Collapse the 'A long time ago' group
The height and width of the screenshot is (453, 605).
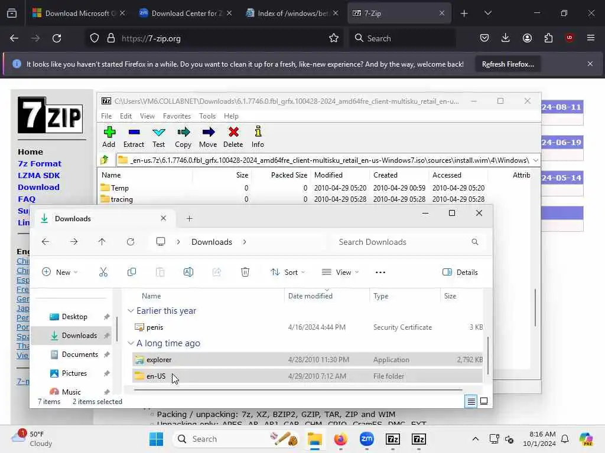click(131, 343)
